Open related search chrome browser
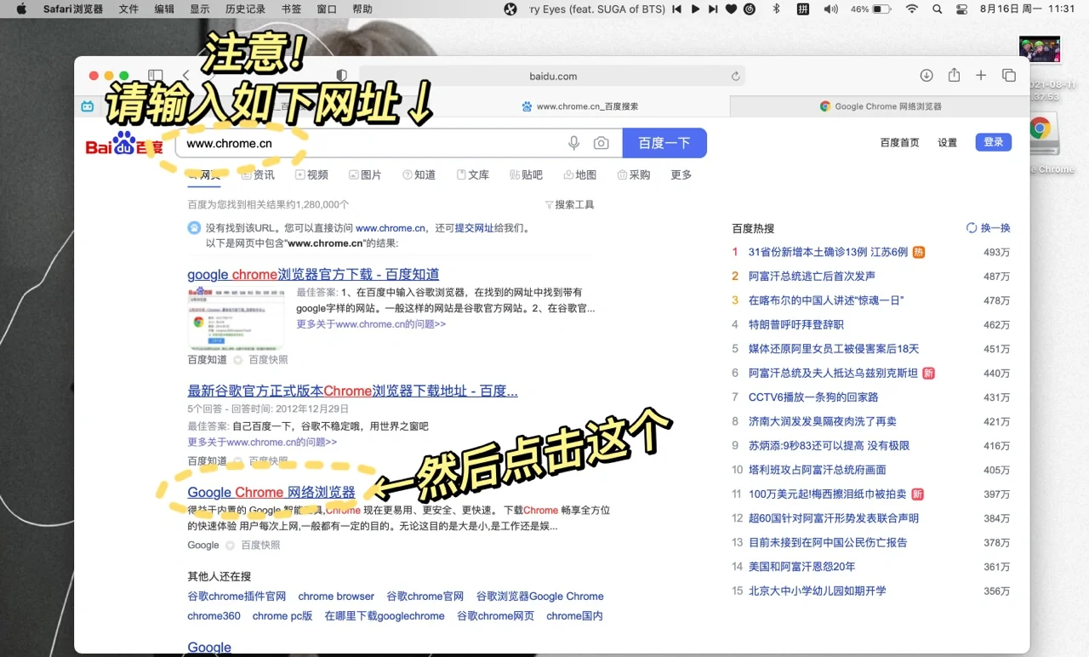The height and width of the screenshot is (657, 1089). tap(336, 596)
